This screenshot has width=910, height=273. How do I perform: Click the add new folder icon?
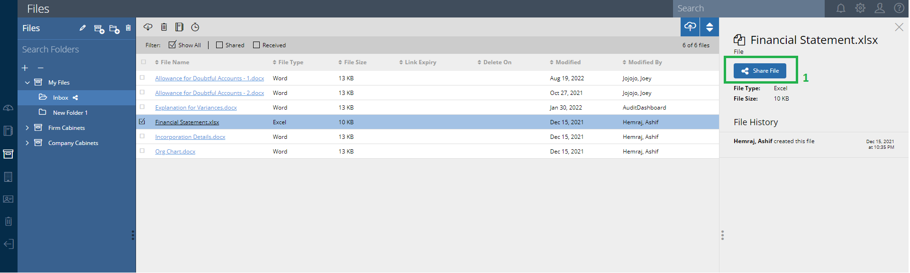(114, 29)
